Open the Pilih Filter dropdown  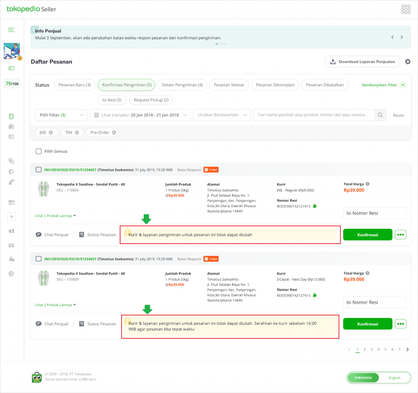(x=61, y=115)
